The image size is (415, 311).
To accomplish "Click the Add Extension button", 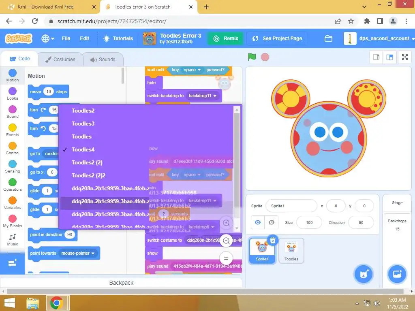I will (x=13, y=263).
